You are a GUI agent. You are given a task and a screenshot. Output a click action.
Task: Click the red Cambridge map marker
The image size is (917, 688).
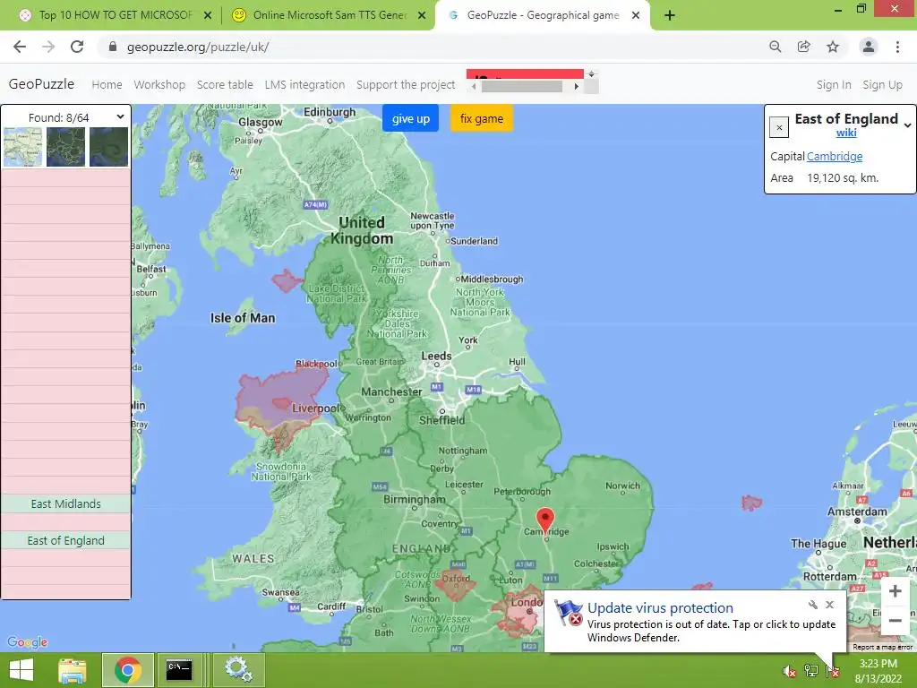point(545,520)
